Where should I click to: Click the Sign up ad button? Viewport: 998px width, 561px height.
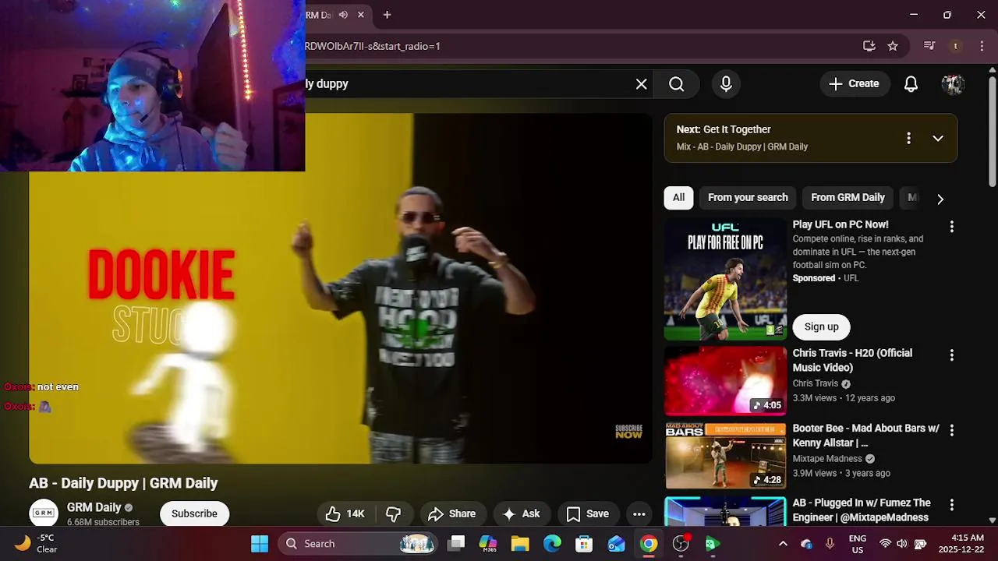821,326
